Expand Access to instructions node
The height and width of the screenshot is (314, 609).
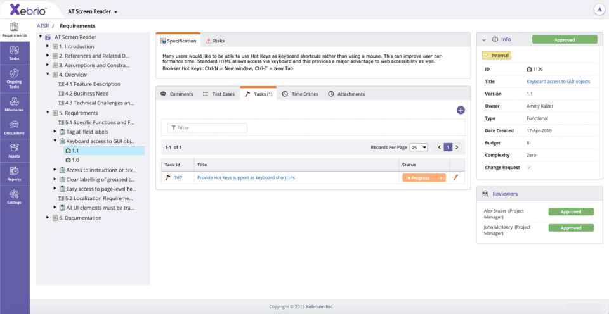[55, 170]
